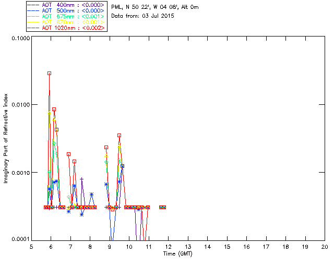Screen dimensions: 334x267
Task: Click the x-axis label 17
Action: pos(266,247)
